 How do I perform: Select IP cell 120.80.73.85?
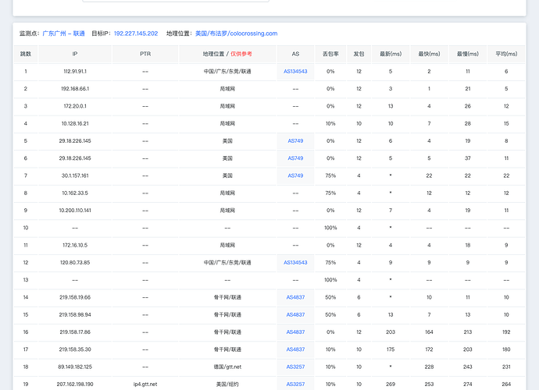point(75,262)
